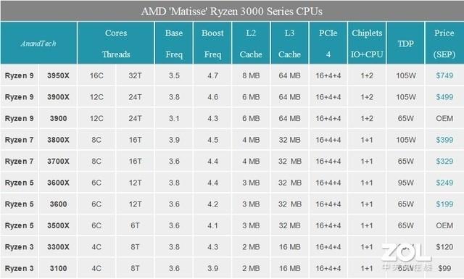
Task: Select the 3700X model cell
Action: click(58, 162)
